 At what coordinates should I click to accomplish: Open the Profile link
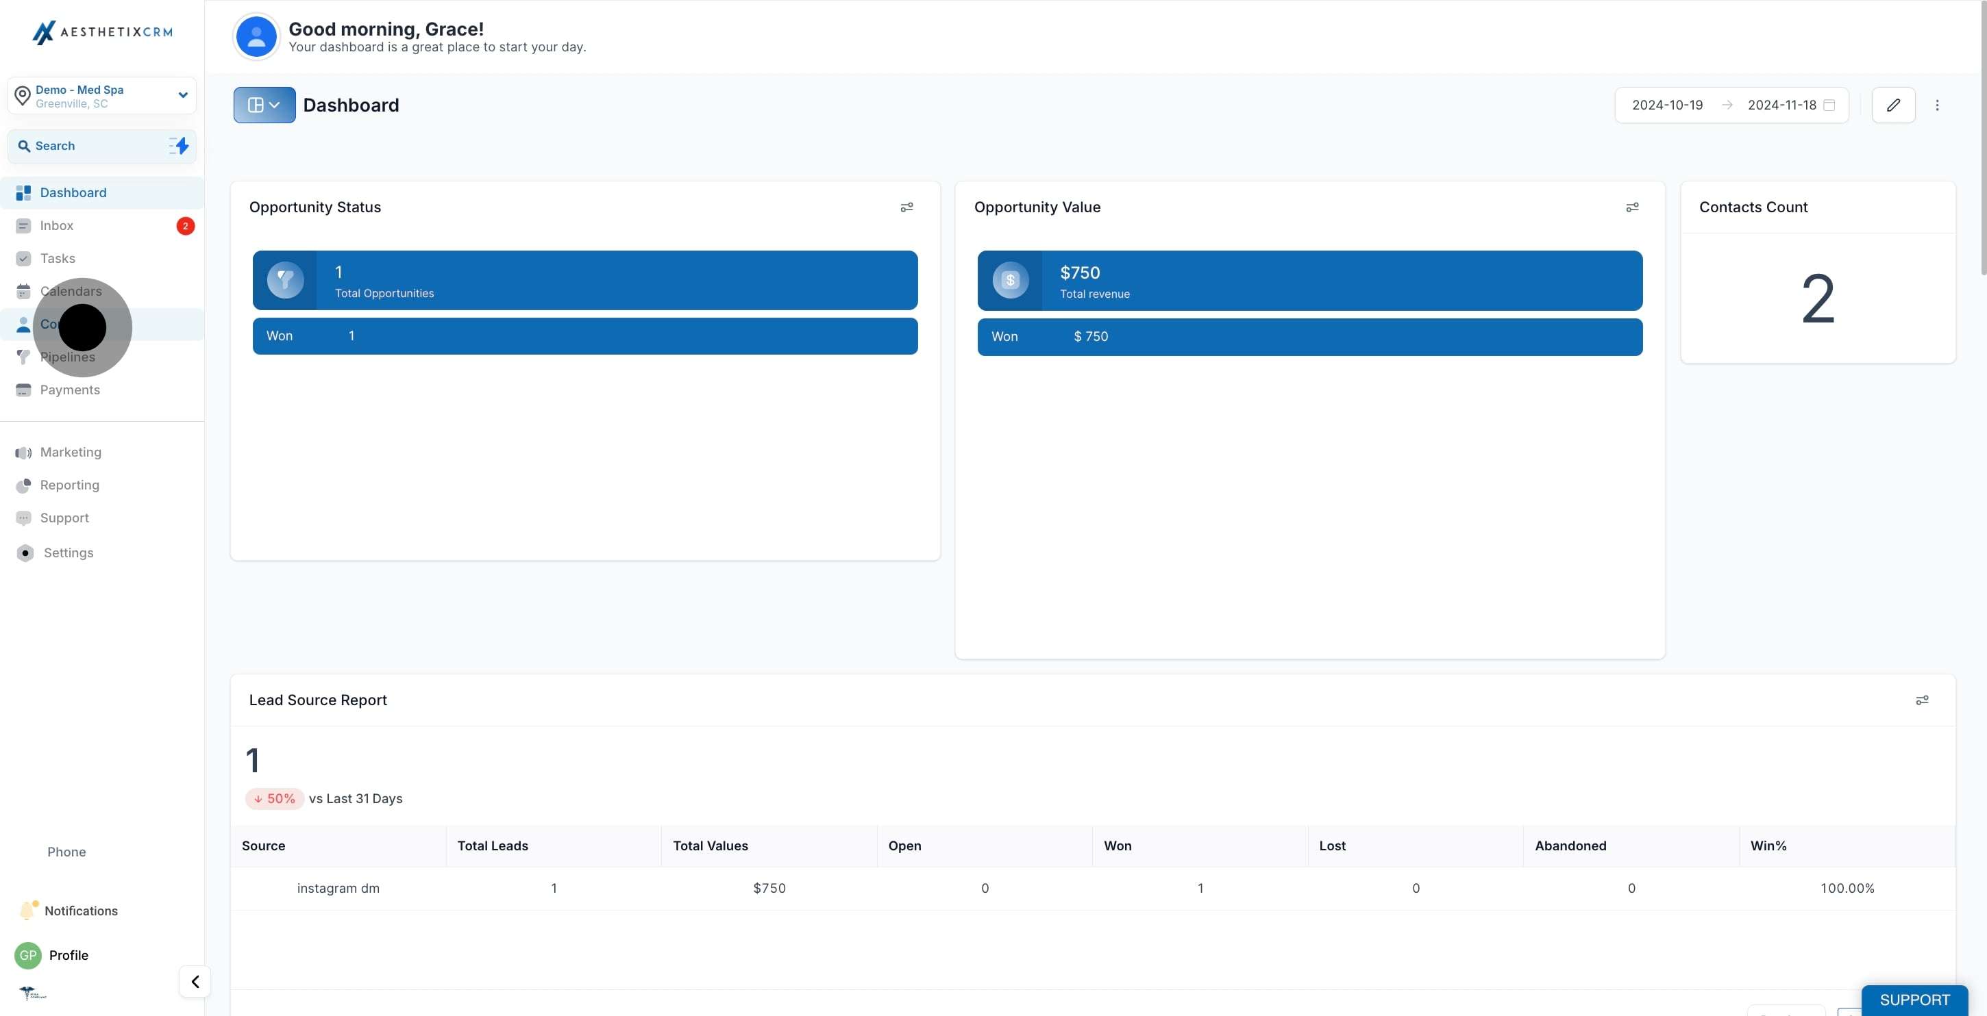[69, 956]
